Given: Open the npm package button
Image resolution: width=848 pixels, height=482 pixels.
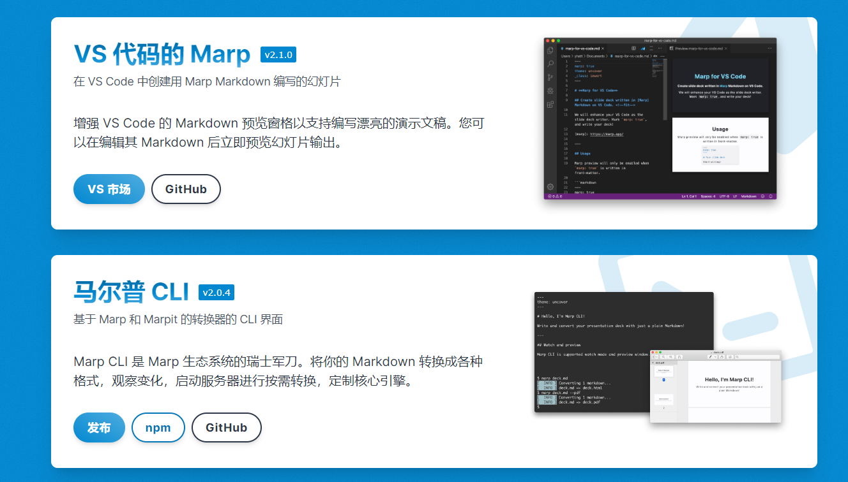Looking at the screenshot, I should tap(158, 428).
